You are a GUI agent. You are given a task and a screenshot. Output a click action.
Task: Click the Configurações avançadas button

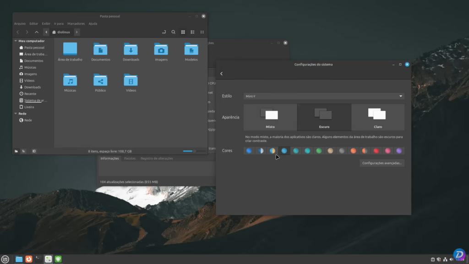[382, 163]
